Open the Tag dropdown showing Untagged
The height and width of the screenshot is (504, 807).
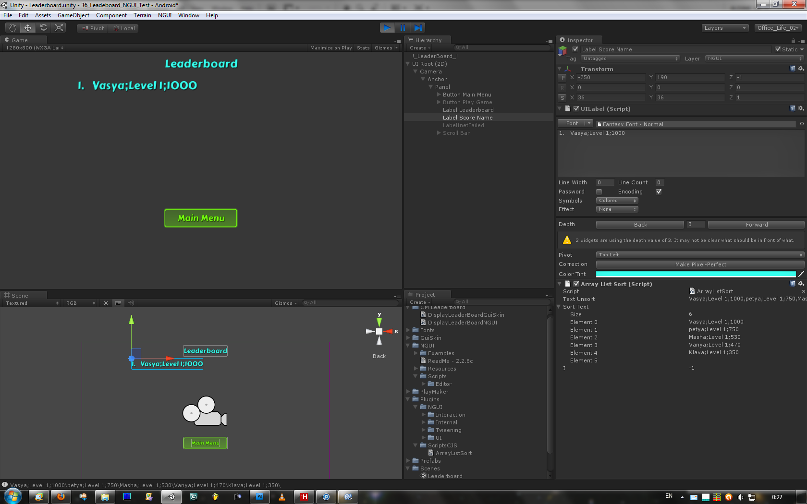click(x=630, y=59)
